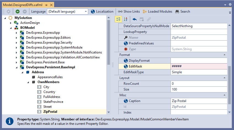Screen dimensions: 234x130
Task: Select the ZipPostal member
Action: coord(50,112)
